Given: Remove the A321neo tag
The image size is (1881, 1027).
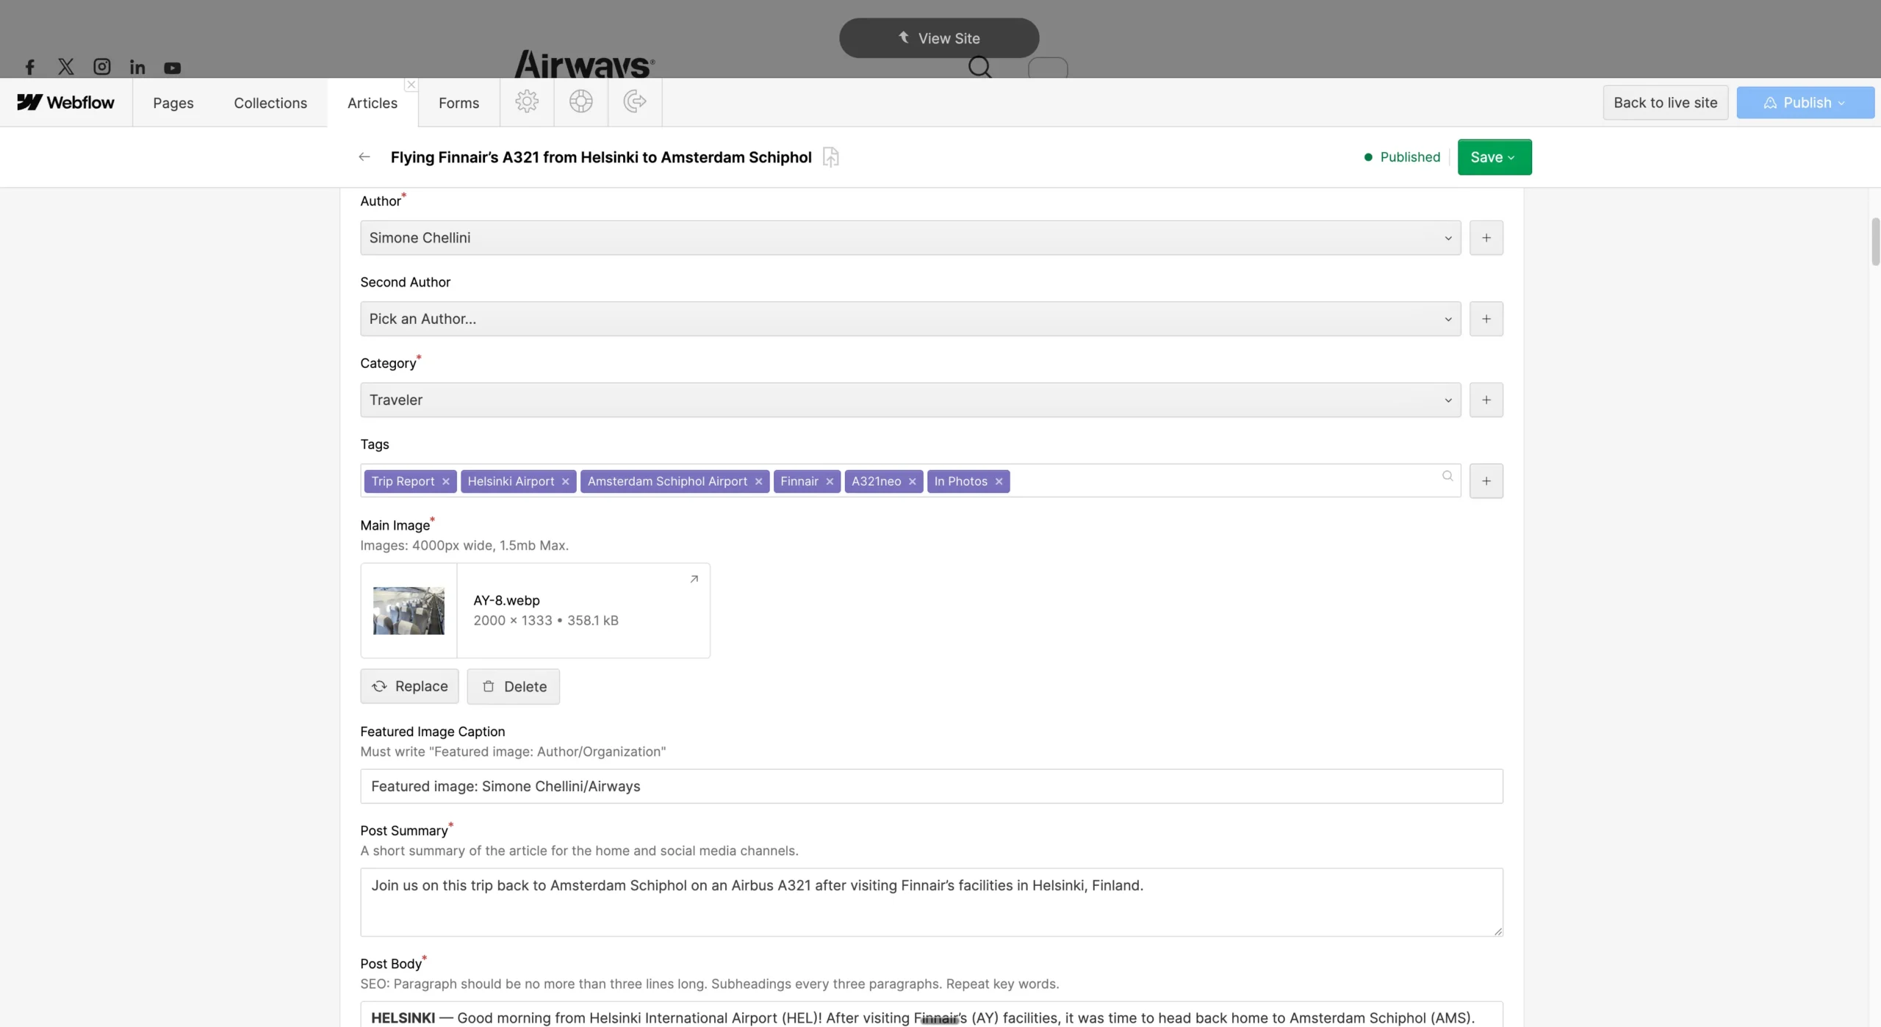Looking at the screenshot, I should (912, 481).
